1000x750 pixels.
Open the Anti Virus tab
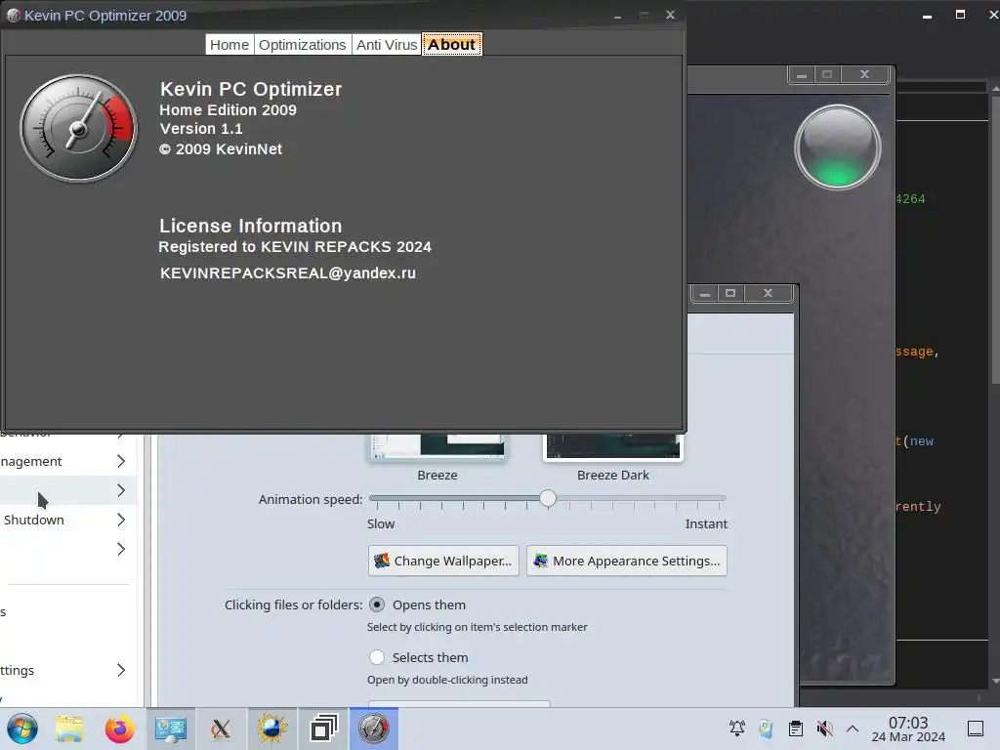tap(387, 45)
